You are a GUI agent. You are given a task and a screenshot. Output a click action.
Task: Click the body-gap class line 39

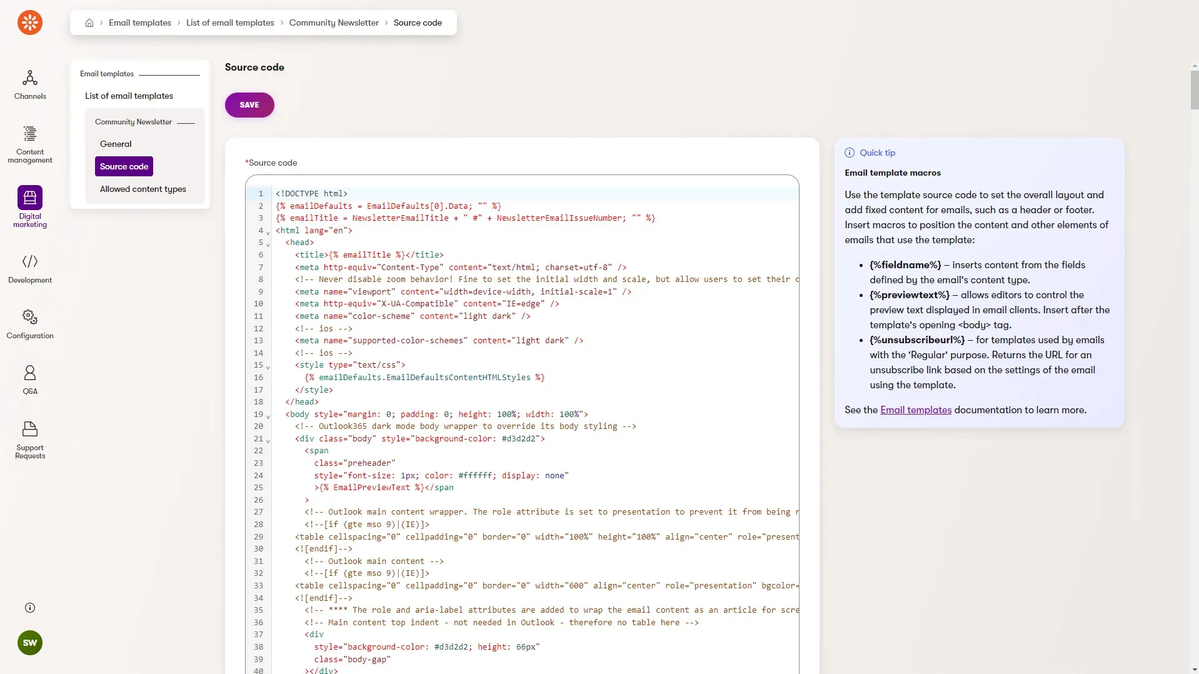tap(352, 660)
